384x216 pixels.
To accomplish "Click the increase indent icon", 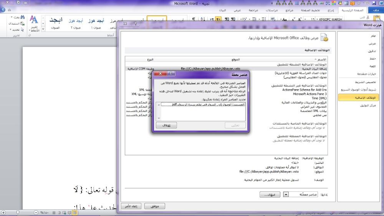I will (x=227, y=19).
